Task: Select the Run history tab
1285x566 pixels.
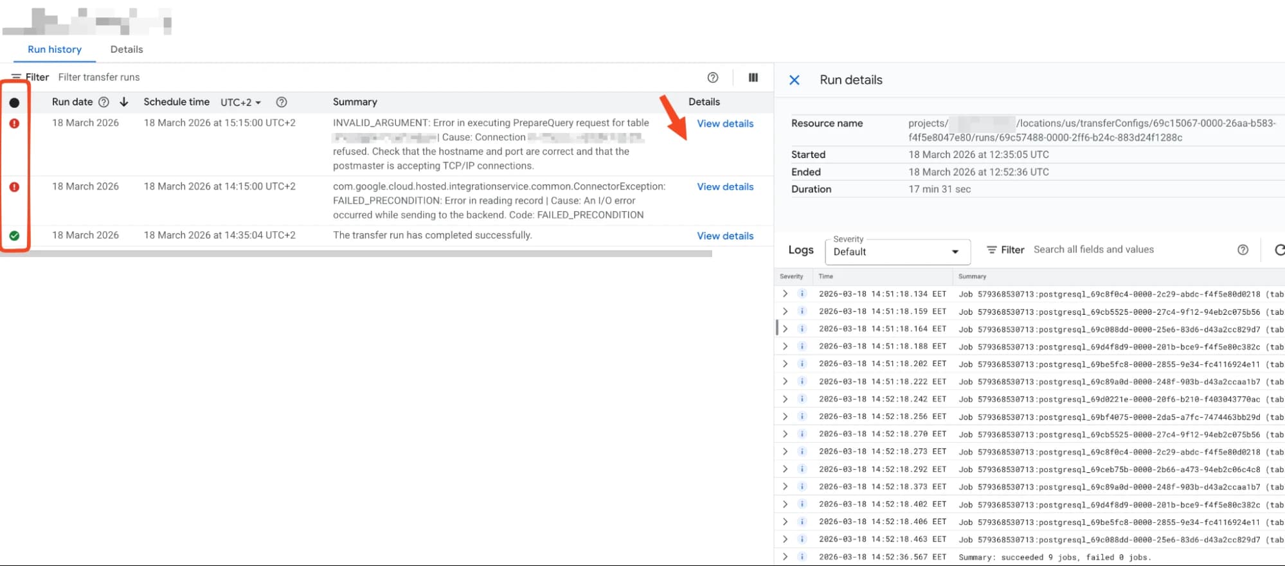Action: coord(55,49)
